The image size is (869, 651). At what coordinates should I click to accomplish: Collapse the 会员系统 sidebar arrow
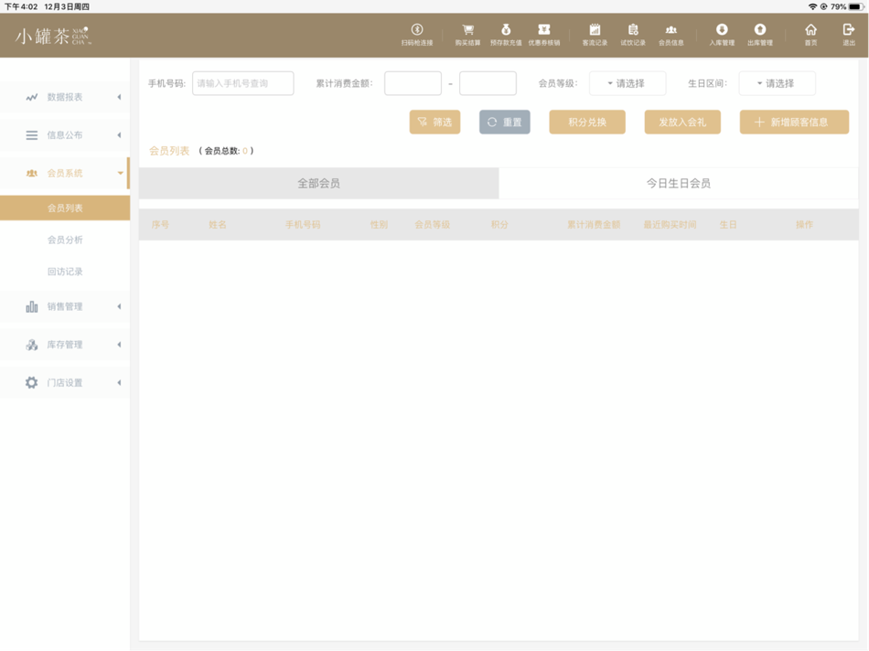(x=120, y=174)
